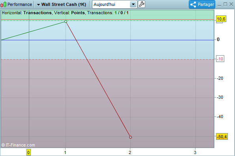The height and width of the screenshot is (156, 235).
Task: Click the Points word in the chart header
Action: click(x=78, y=13)
